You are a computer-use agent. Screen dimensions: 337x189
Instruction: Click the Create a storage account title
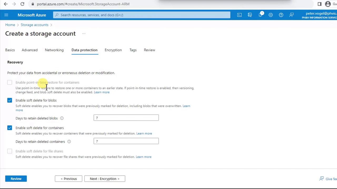pyautogui.click(x=40, y=34)
